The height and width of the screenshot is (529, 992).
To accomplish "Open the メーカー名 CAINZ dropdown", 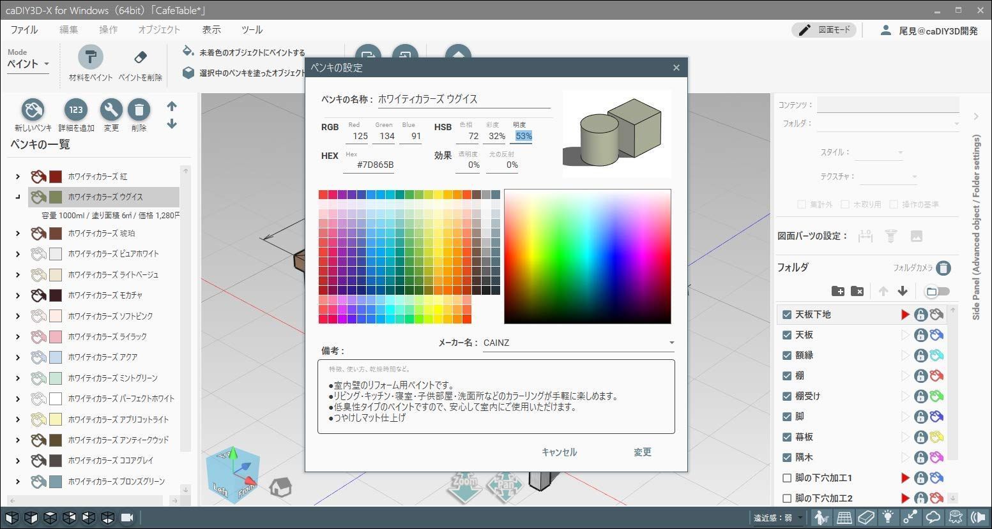I will [x=671, y=343].
